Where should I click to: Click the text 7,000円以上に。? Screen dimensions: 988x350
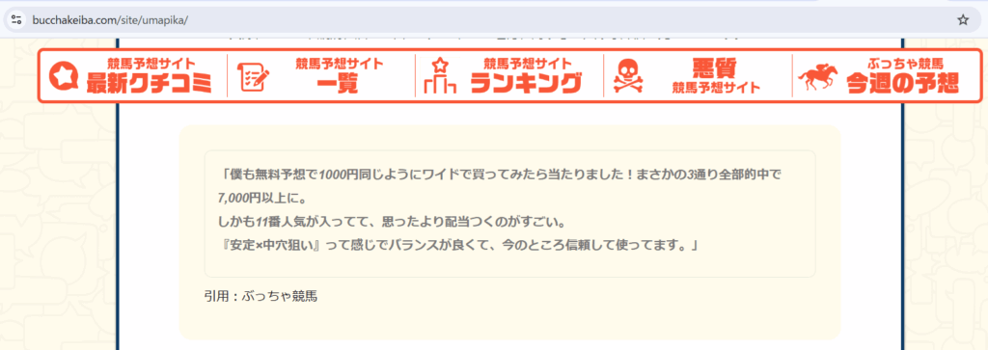click(261, 198)
